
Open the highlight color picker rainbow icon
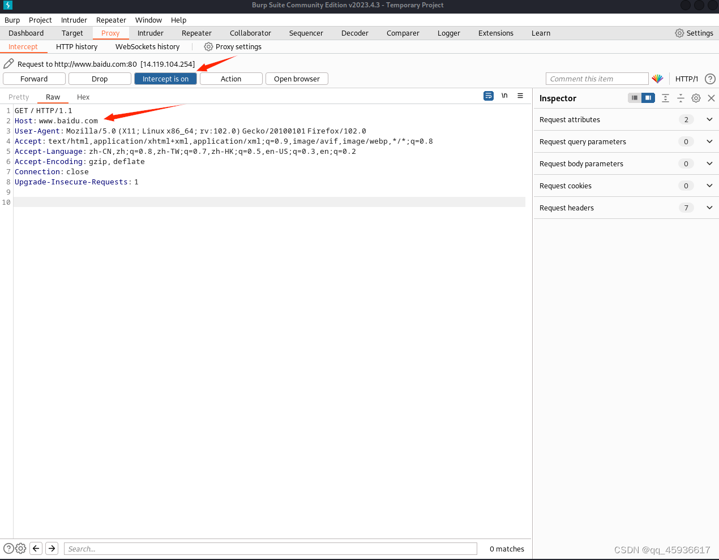[x=657, y=79]
